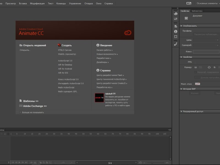The height and width of the screenshot is (165, 220).
Task: Check the 'Больше не показывать' checkbox
Action: (x=20, y=112)
